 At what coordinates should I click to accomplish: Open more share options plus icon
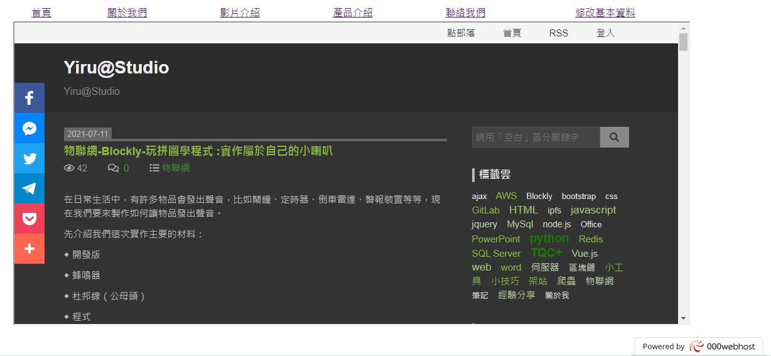coord(30,249)
